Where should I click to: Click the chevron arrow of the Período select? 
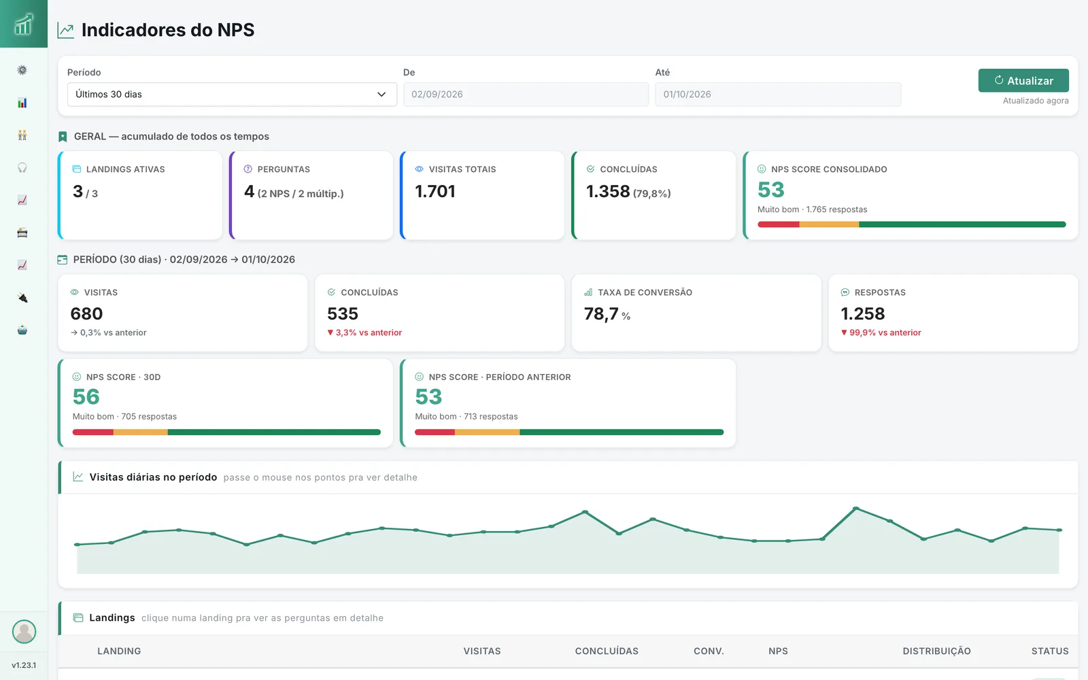(381, 95)
